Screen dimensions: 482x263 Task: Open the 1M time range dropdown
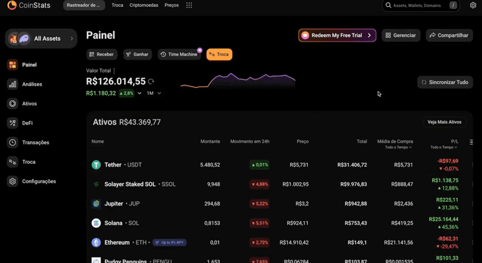tap(154, 93)
